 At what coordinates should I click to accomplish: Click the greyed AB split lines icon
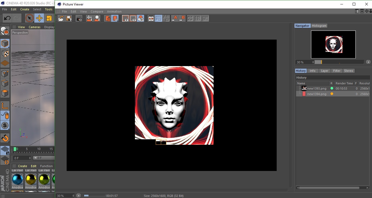pos(198,19)
